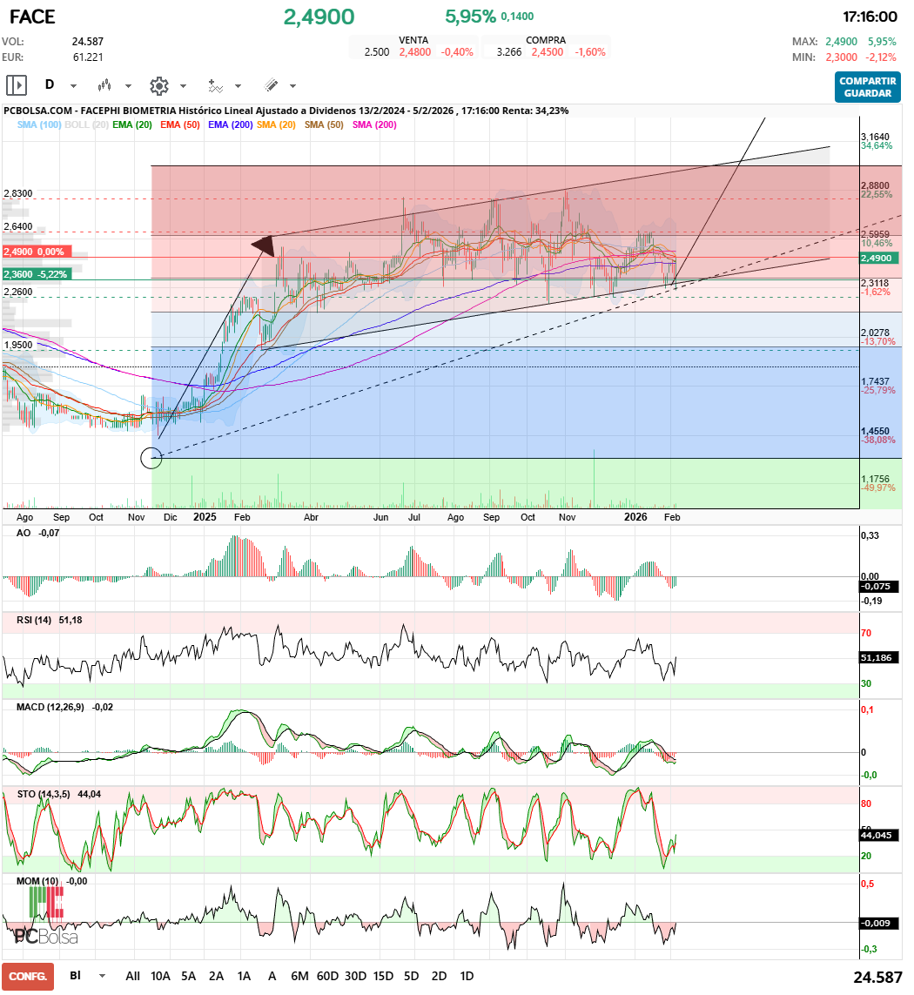The height and width of the screenshot is (995, 914).
Task: Switch to the 1A timeframe tab
Action: (x=244, y=976)
